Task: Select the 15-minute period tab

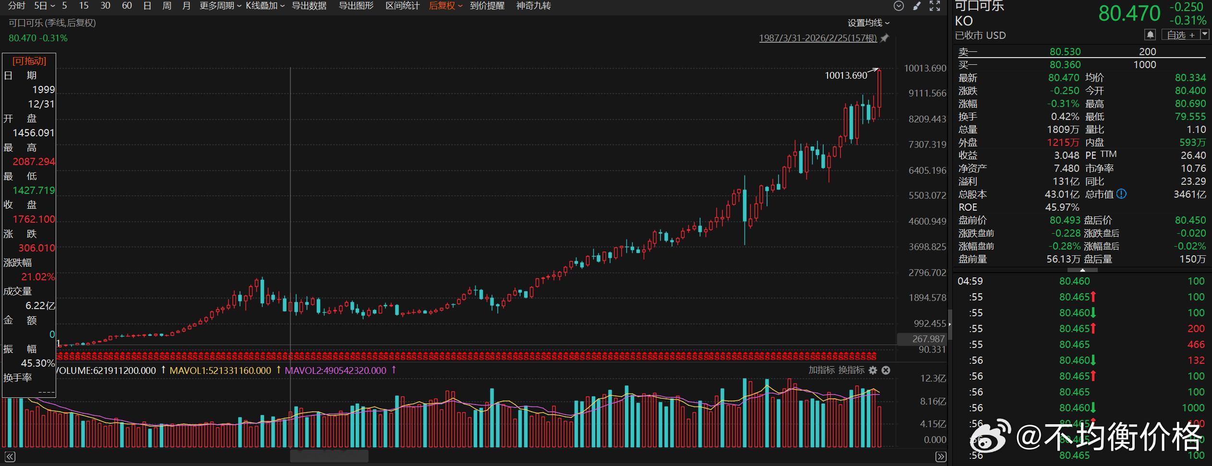Action: point(84,6)
